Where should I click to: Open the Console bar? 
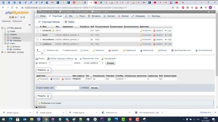(41, 107)
